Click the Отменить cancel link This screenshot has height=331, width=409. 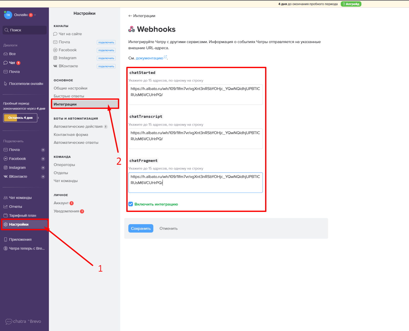(168, 228)
